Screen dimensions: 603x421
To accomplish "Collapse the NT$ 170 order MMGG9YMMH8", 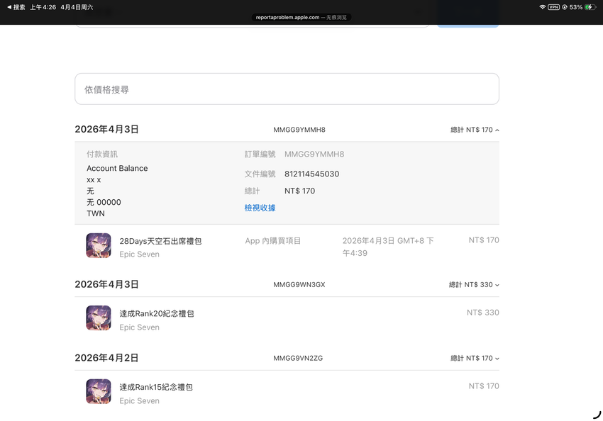I will point(475,130).
